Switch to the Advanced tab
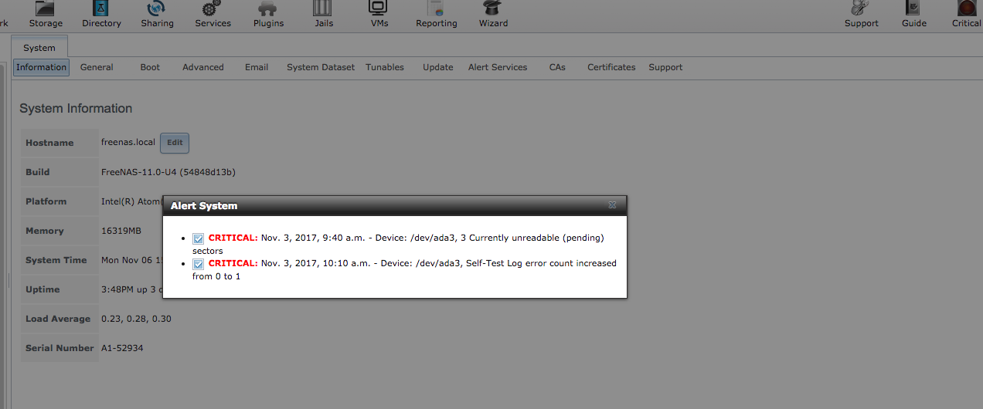The width and height of the screenshot is (983, 409). pyautogui.click(x=203, y=67)
